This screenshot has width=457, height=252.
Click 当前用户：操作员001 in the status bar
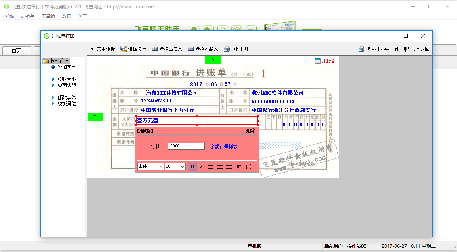pyautogui.click(x=346, y=246)
